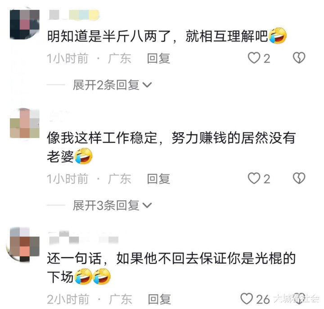Expand 展开3条回复 replies
Screen dimensions: 324x309
(x=106, y=206)
